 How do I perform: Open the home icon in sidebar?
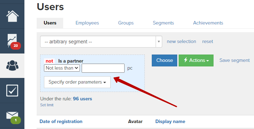click(x=12, y=16)
